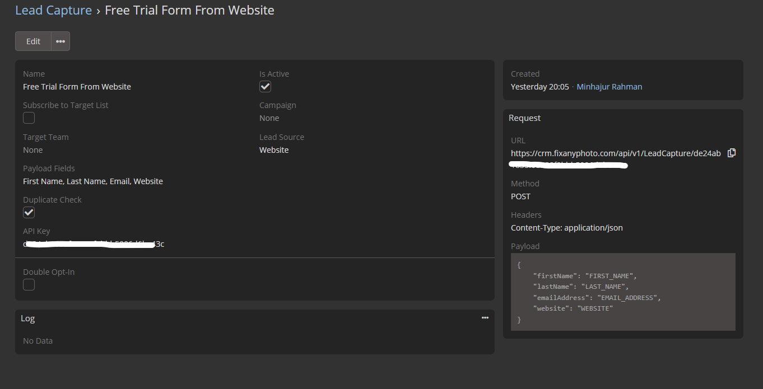This screenshot has height=389, width=763.
Task: Click the Lead Source value Website
Action: coord(274,150)
